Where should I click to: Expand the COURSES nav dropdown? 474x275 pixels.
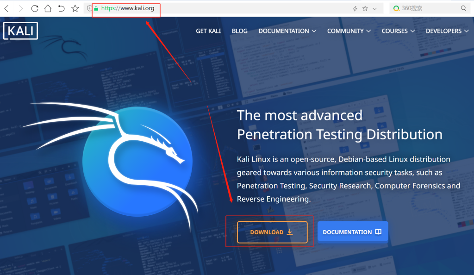pyautogui.click(x=398, y=31)
